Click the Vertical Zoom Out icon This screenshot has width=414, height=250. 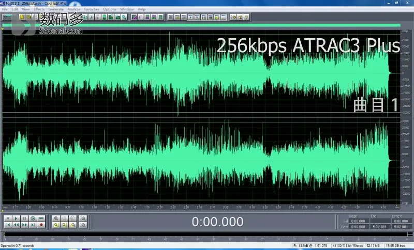point(83,225)
